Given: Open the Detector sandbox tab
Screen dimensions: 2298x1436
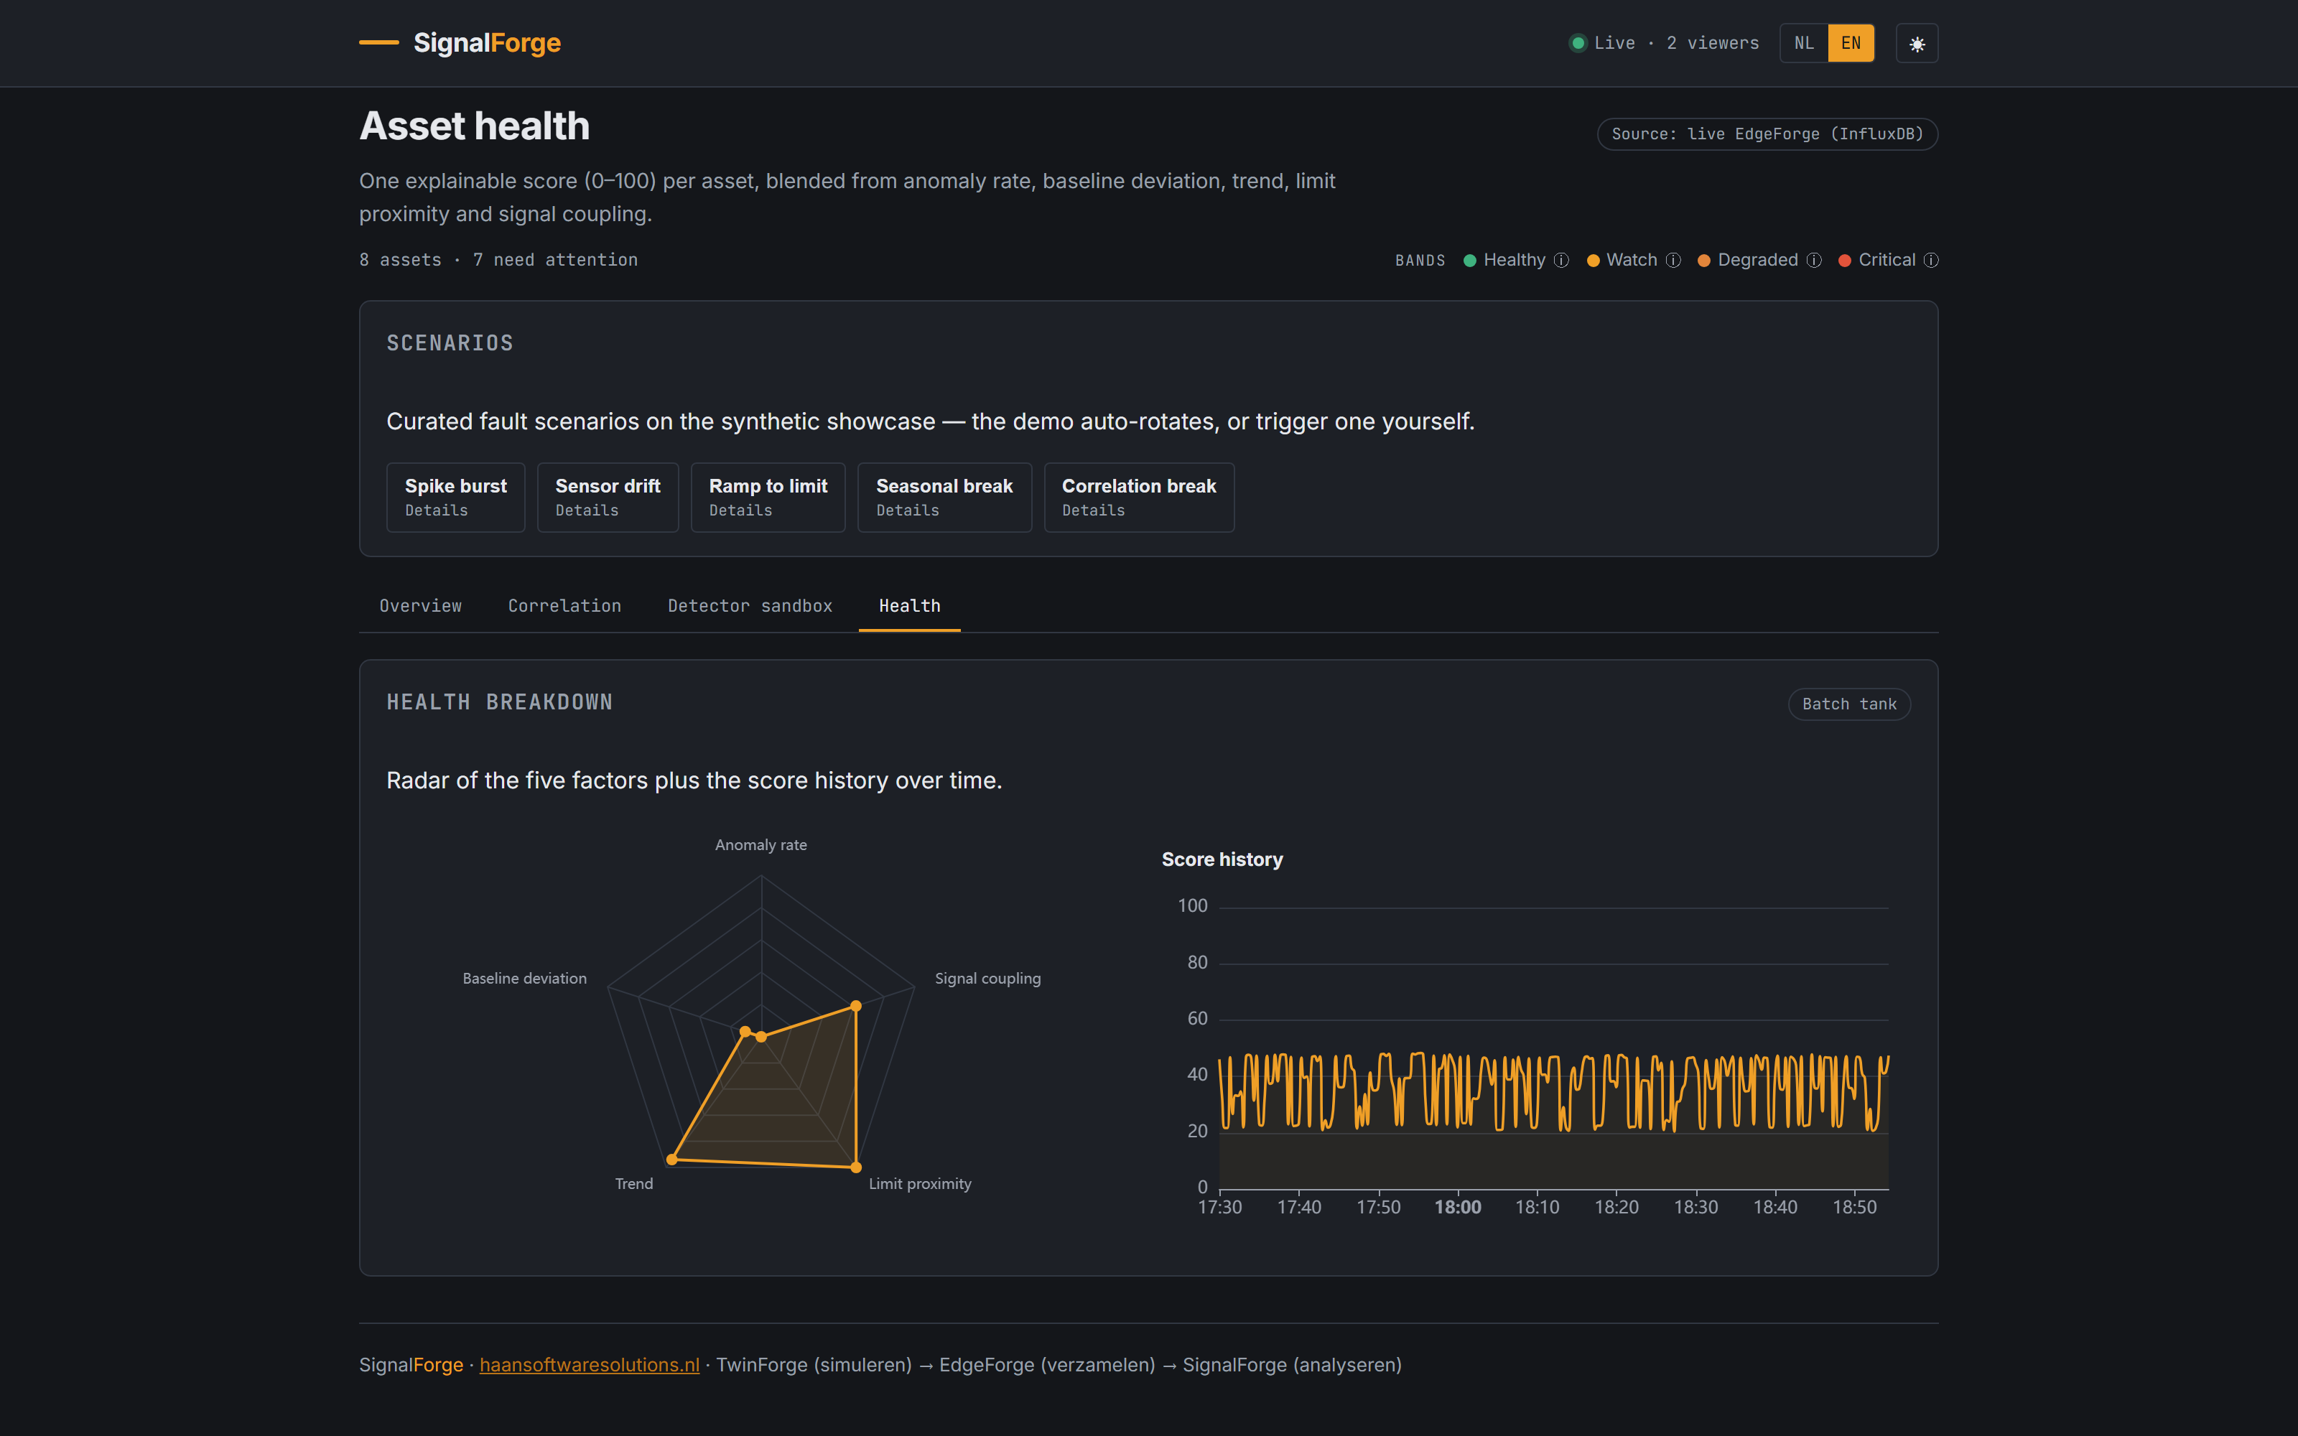Looking at the screenshot, I should [750, 606].
